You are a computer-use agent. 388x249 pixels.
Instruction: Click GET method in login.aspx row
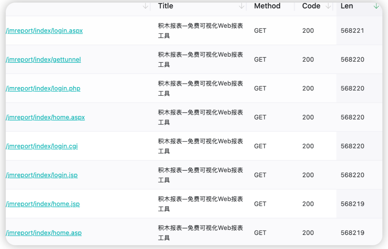click(260, 31)
